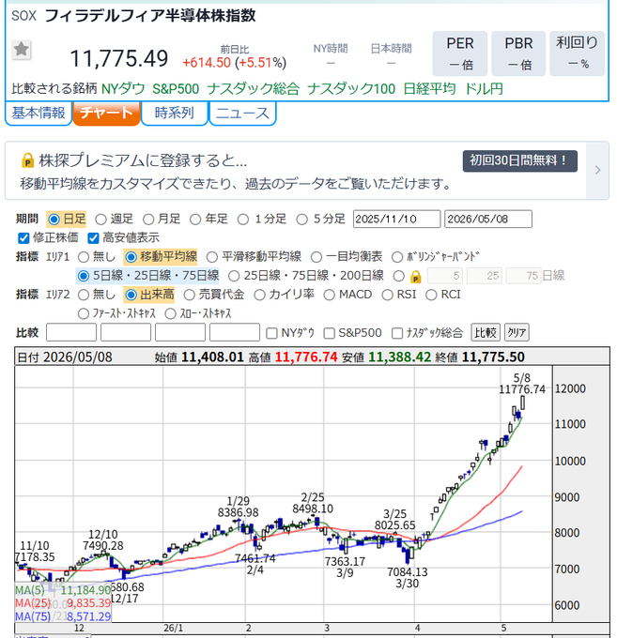Select 25日線・75日線・200日線 option
The width and height of the screenshot is (617, 638).
(x=234, y=276)
